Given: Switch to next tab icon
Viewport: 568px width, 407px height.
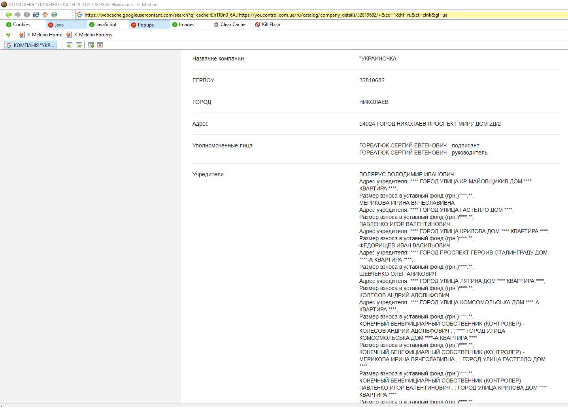Looking at the screenshot, I should coord(79,45).
